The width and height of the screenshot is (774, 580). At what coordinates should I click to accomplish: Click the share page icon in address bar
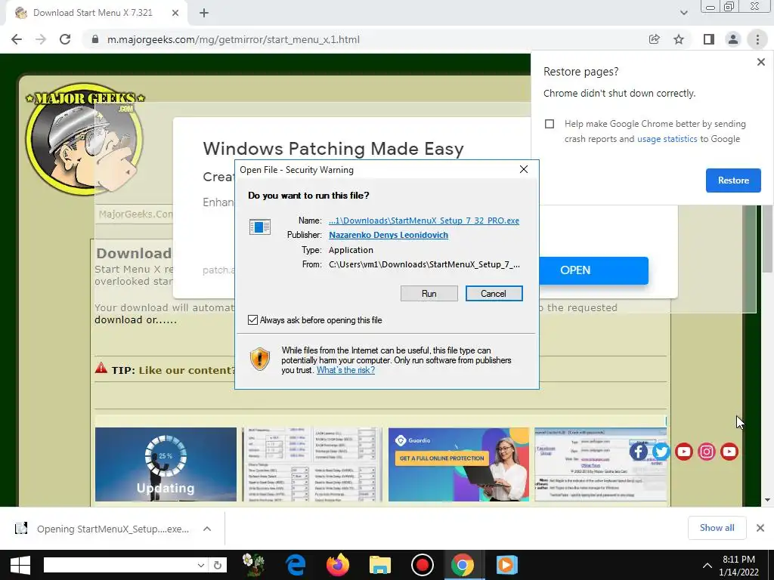654,39
